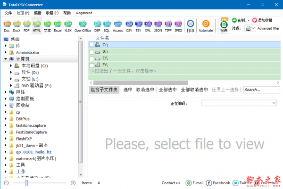
Task: Choose SQL export icon
Action: click(x=107, y=26)
